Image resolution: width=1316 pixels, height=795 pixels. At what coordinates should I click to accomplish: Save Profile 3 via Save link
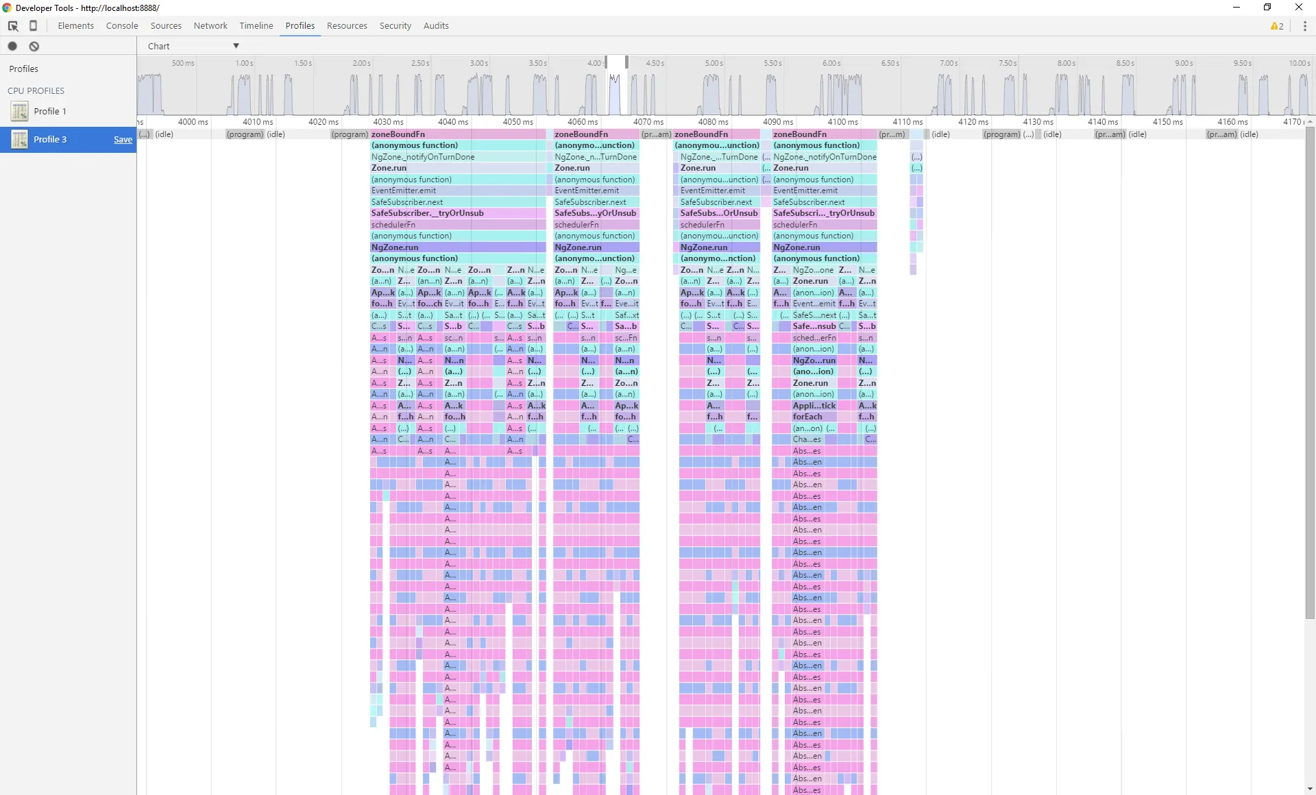click(x=123, y=140)
